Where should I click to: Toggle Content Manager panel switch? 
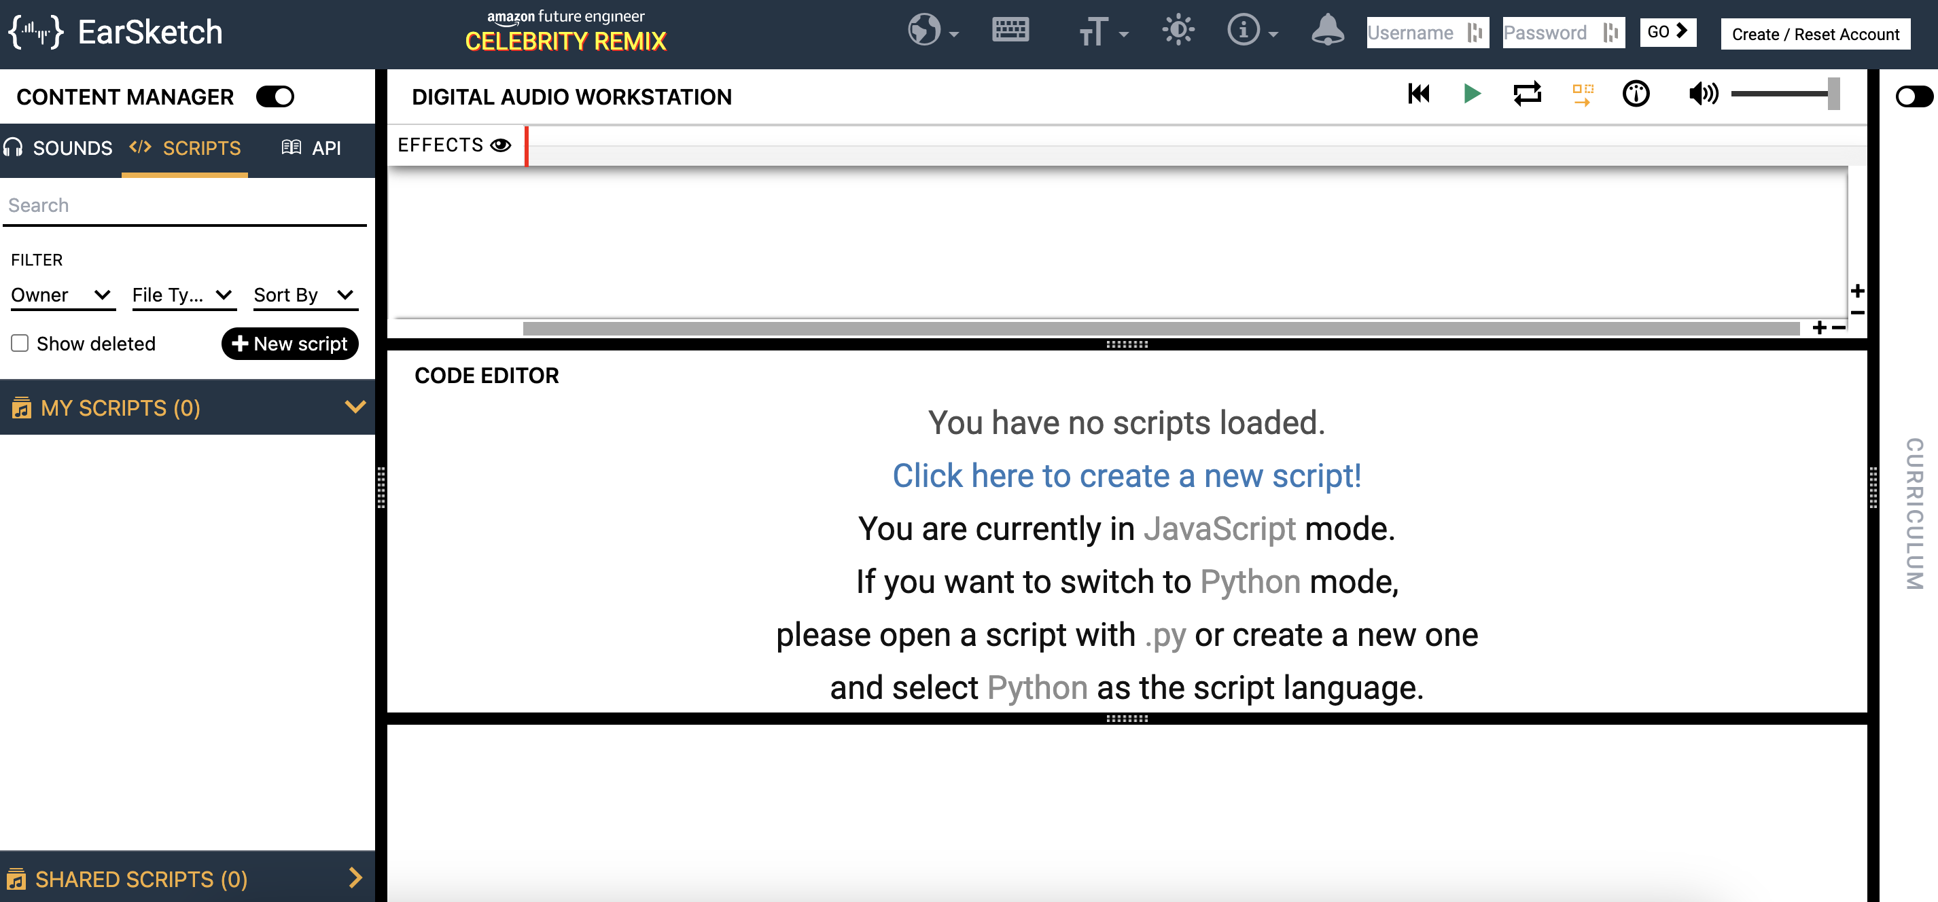coord(275,96)
